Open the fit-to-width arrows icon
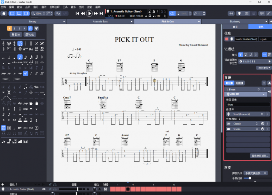The width and height of the screenshot is (272, 195). tap(231, 13)
